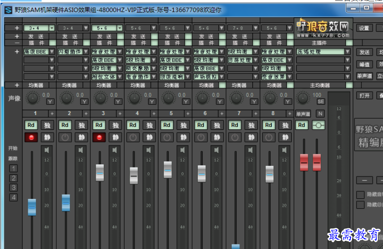This screenshot has height=249, width=383.
Task: Select tracking slot number 2 on the left
Action: tap(14, 178)
